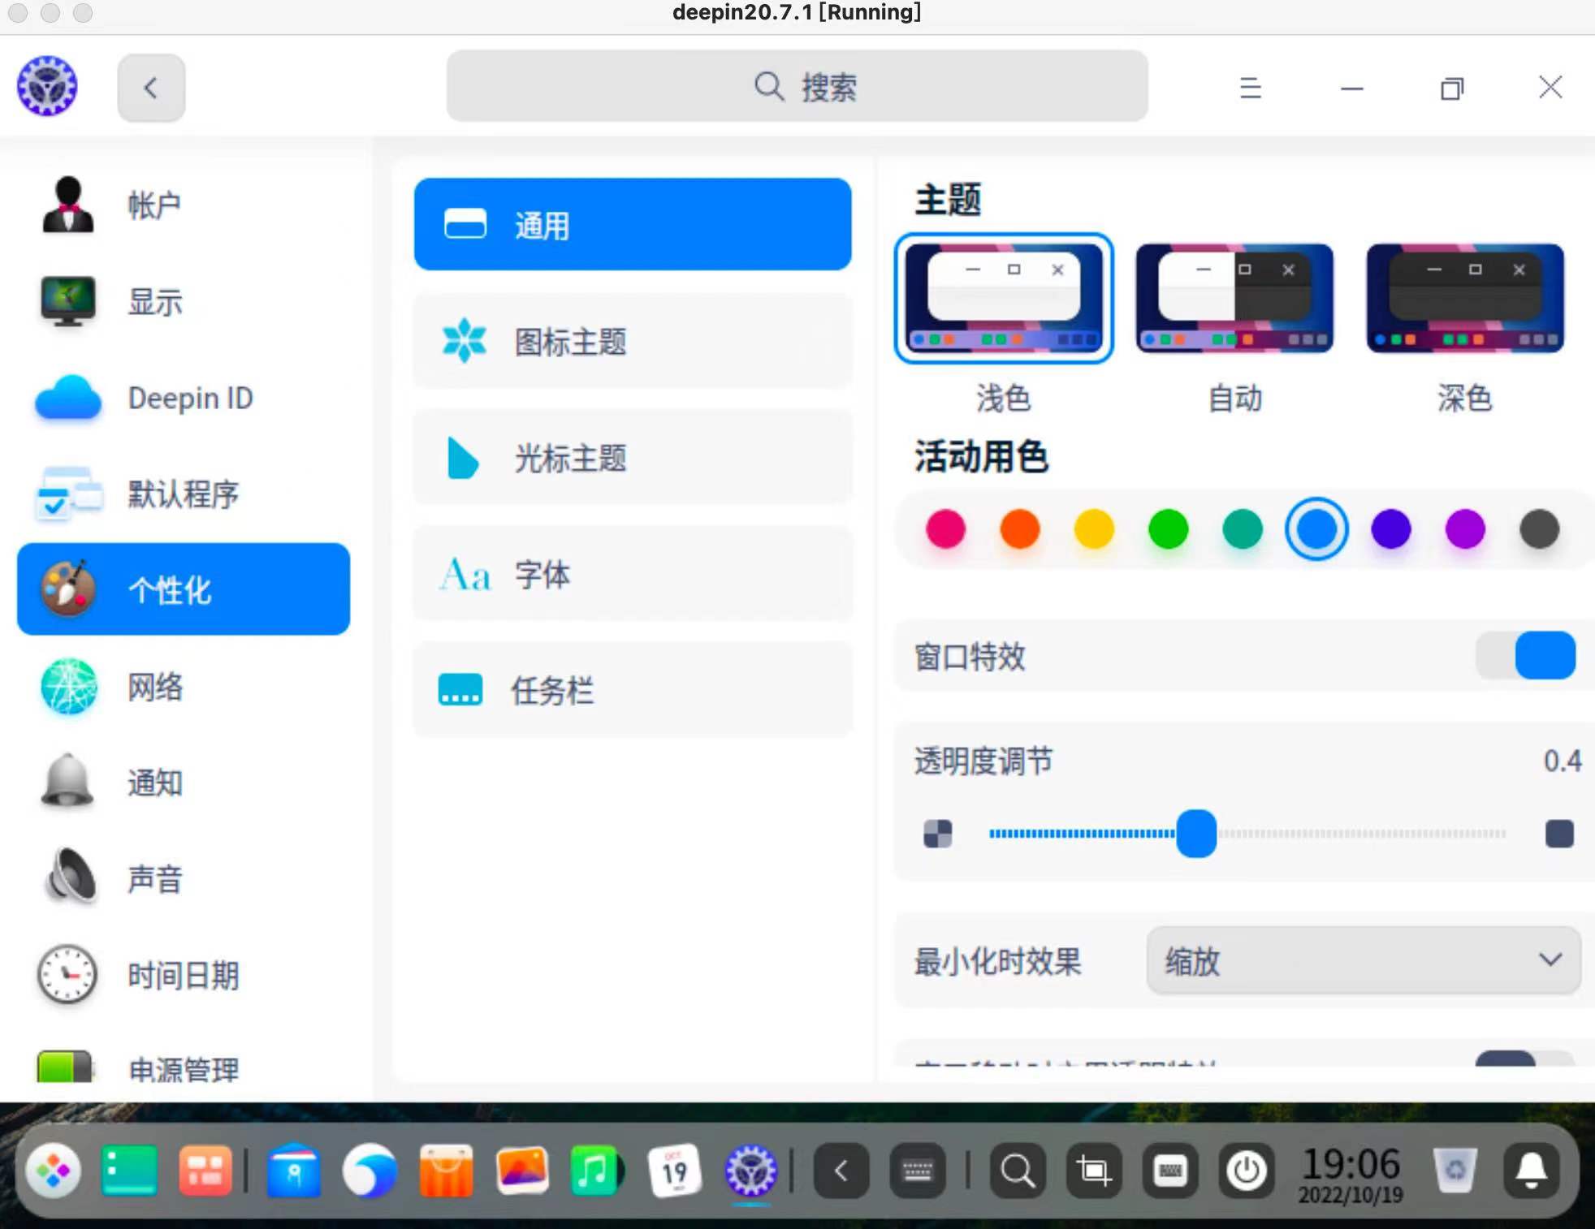Expand the minimize effect dropdown
1595x1229 pixels.
(1364, 961)
